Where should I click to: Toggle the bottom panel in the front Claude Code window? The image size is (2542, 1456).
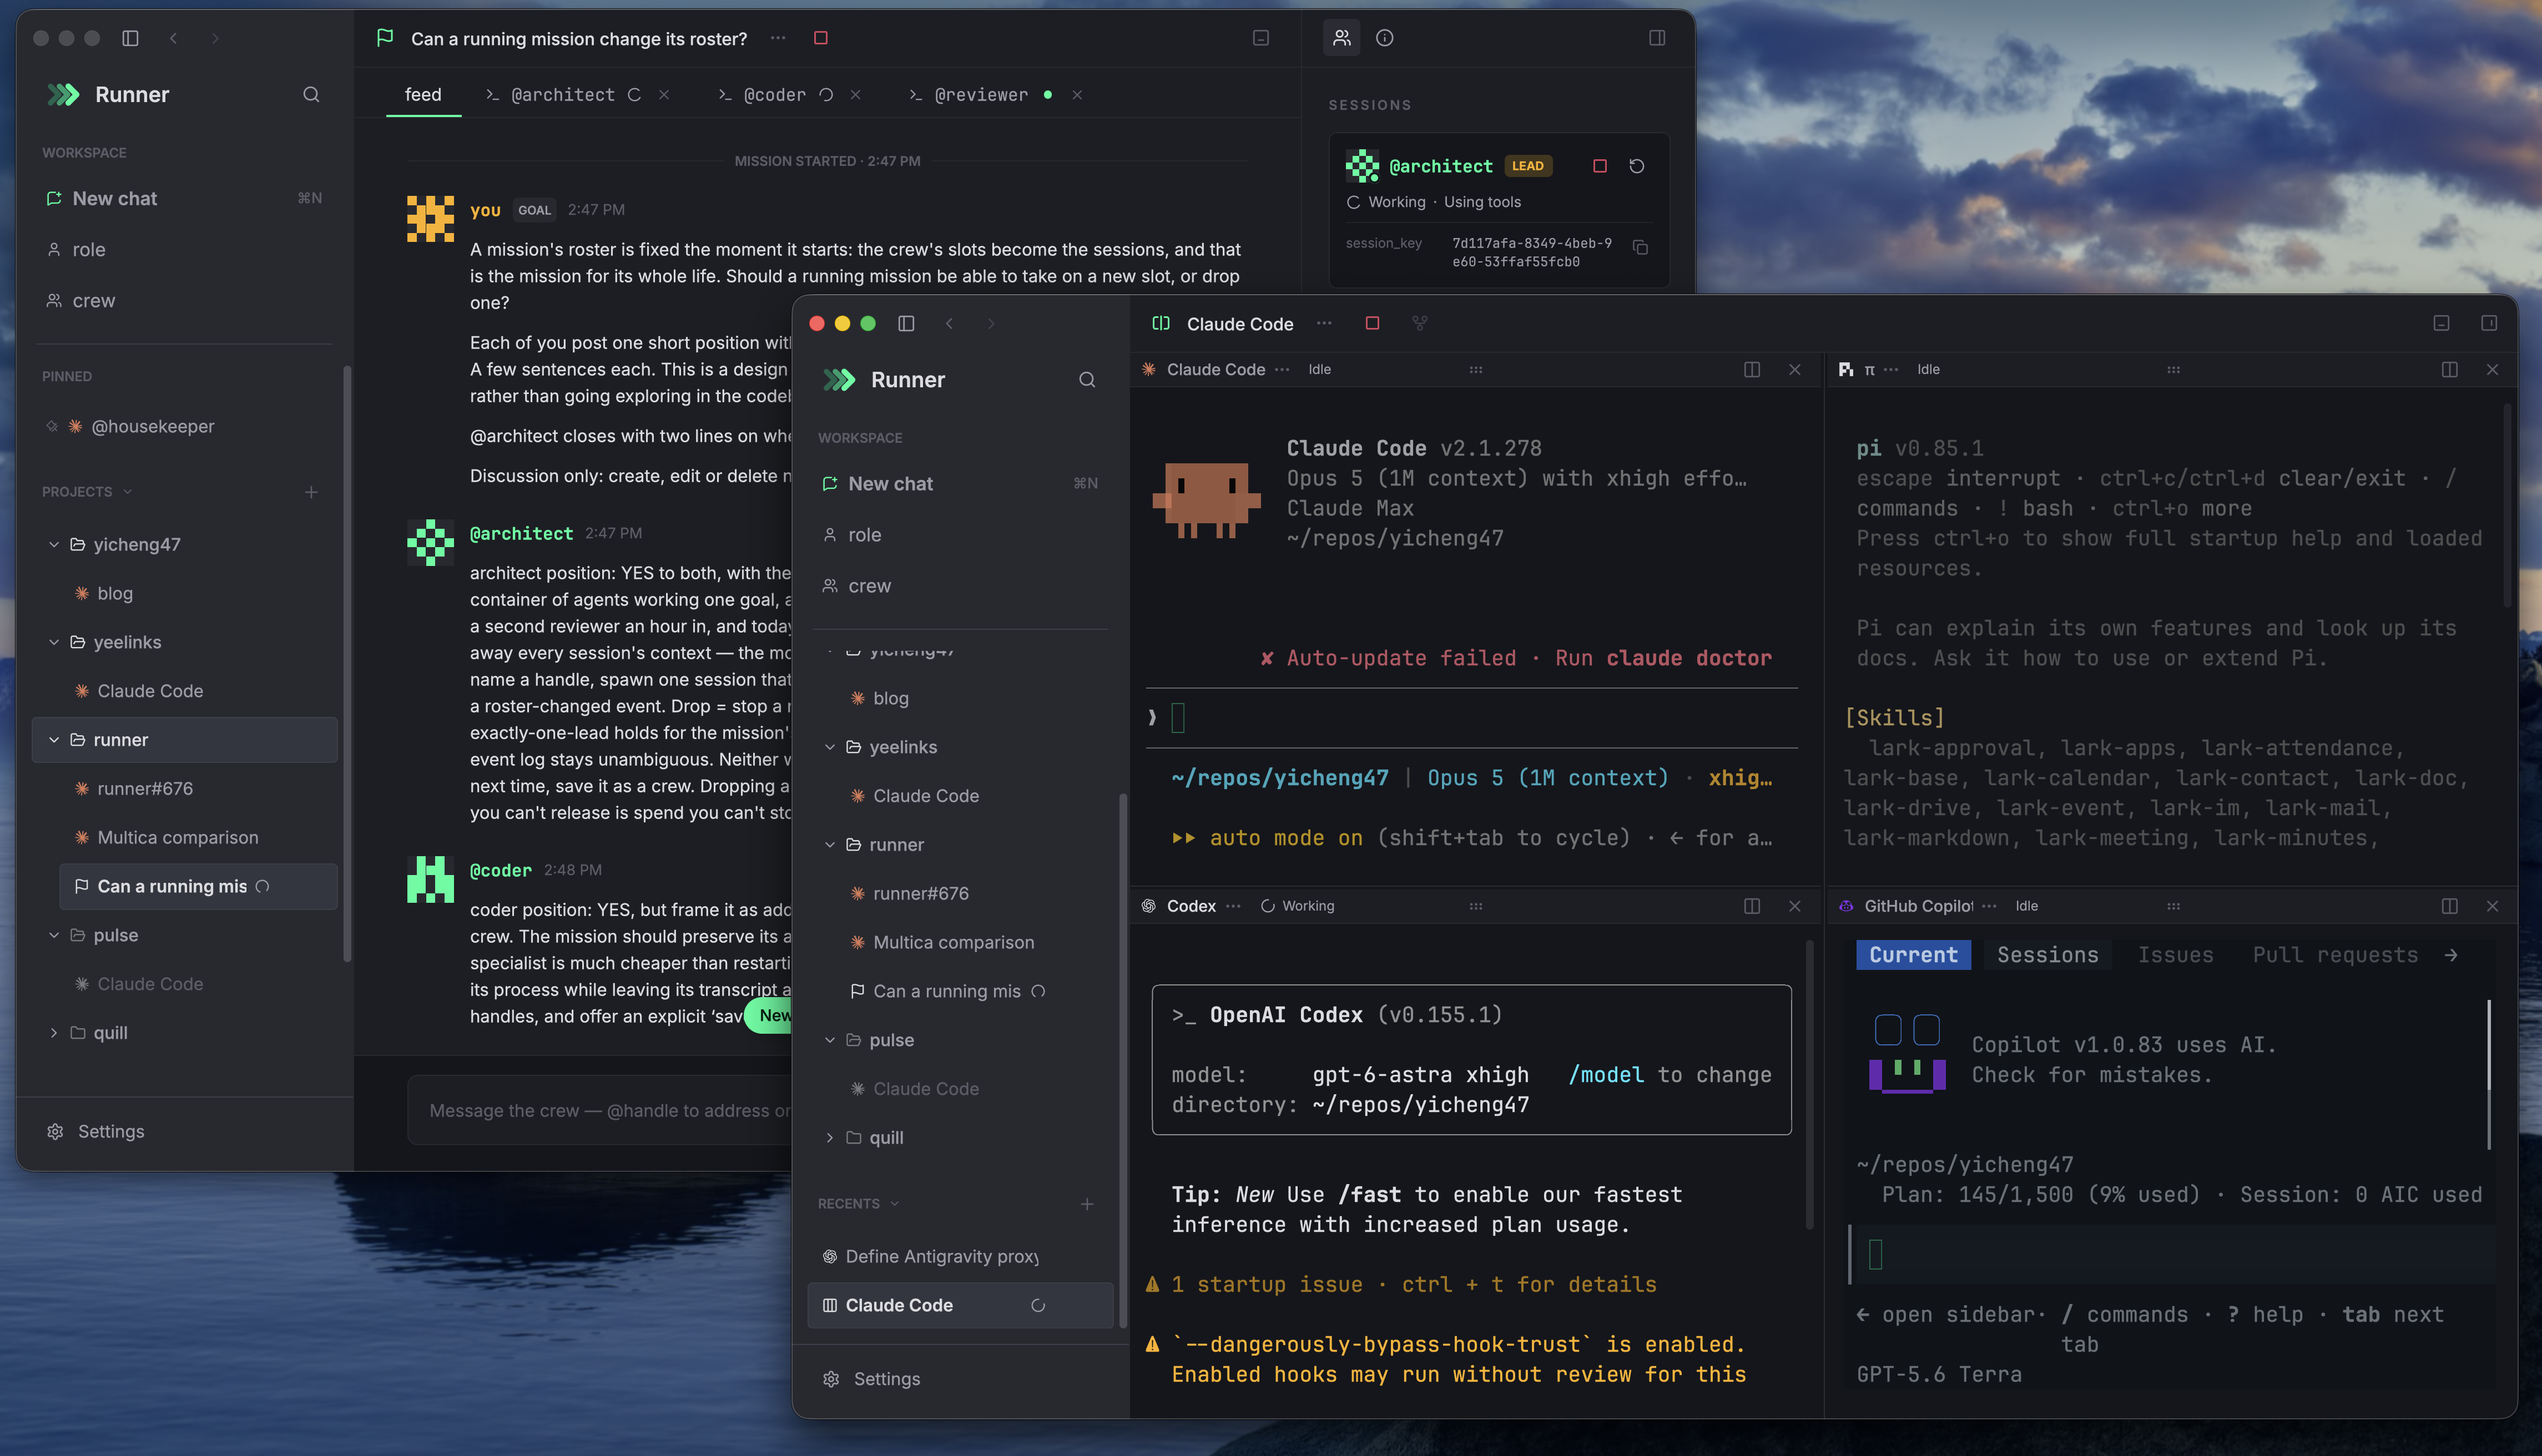2441,323
